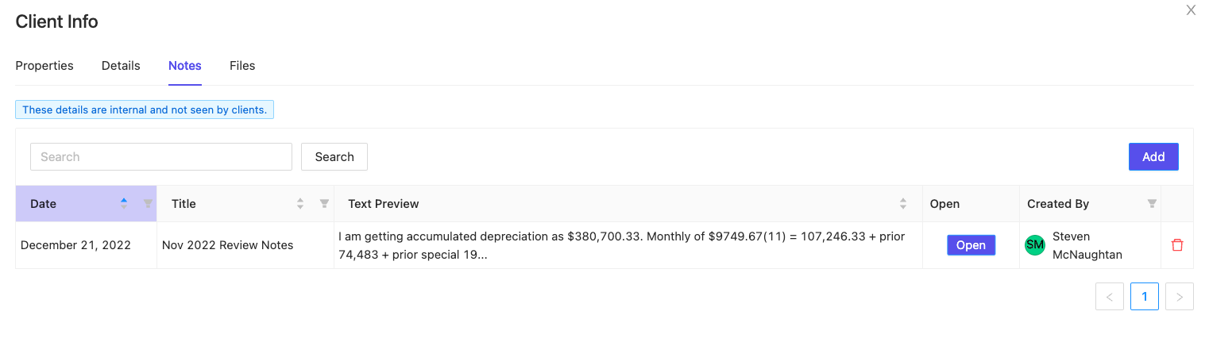Screen dimensions: 1209x342
Task: Sort notes by Title column arrows
Action: [300, 204]
